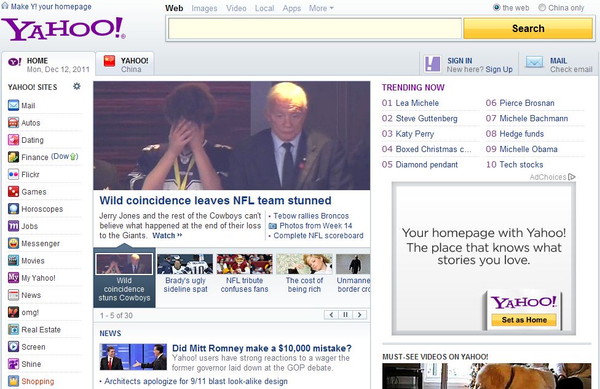Open trending topic Tech stocks
600x389 pixels.
521,164
